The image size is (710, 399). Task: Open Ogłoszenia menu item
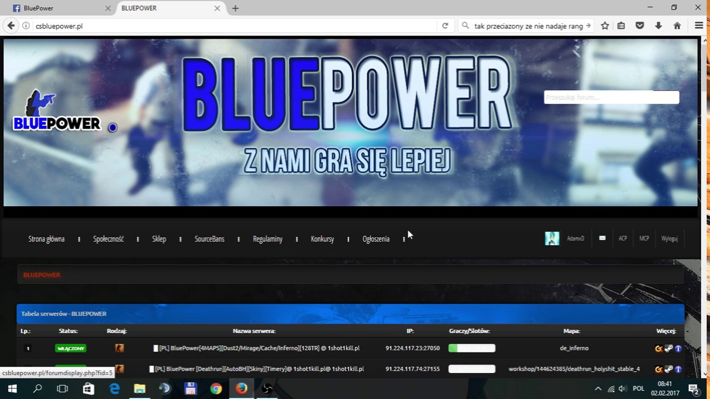click(x=376, y=239)
